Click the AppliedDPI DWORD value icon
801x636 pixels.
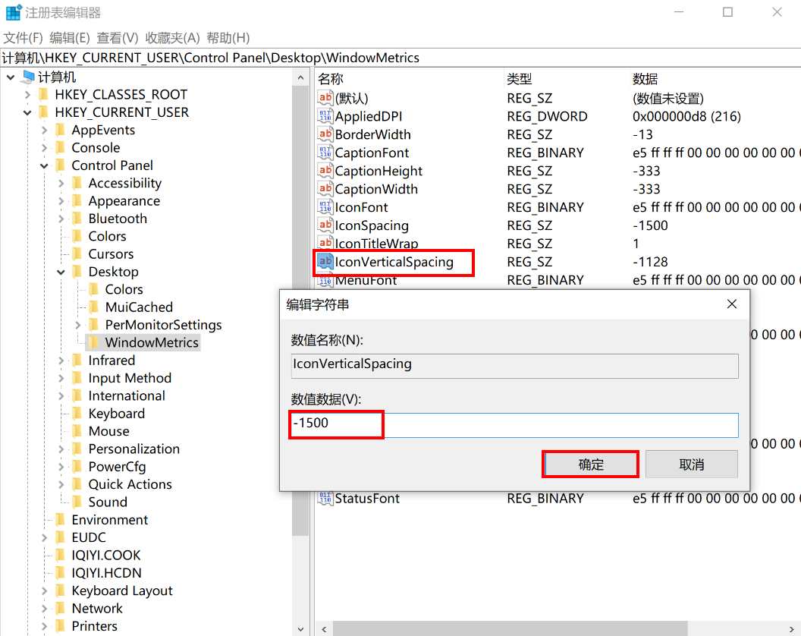(x=325, y=117)
